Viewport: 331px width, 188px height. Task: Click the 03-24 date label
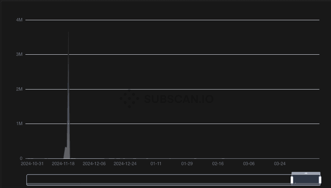(x=280, y=164)
